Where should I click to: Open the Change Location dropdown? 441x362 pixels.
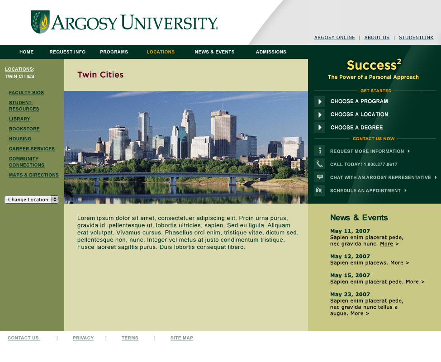[32, 200]
